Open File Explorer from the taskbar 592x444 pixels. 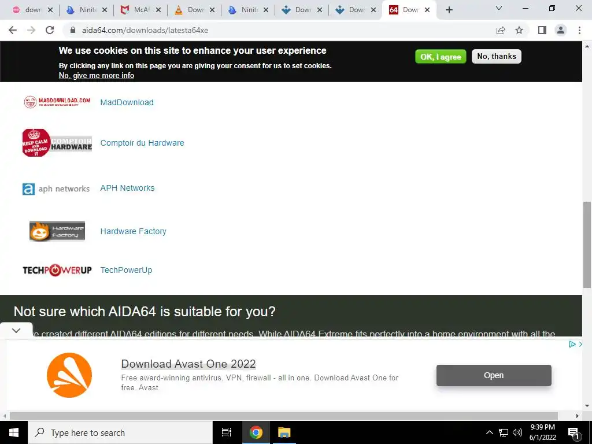click(x=284, y=432)
